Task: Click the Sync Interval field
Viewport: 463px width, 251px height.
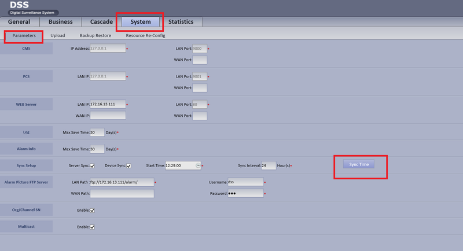Action: (x=269, y=165)
